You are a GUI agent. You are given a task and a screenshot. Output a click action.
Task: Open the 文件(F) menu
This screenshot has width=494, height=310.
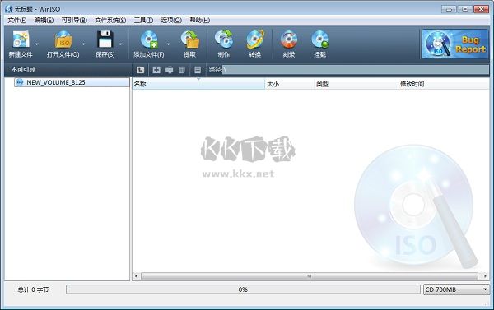click(x=17, y=20)
